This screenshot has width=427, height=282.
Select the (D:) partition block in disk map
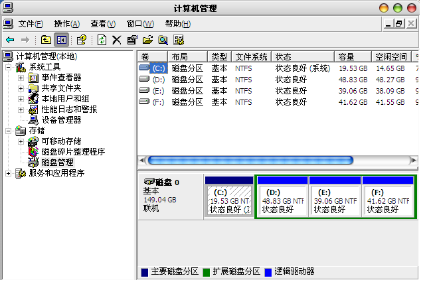(x=282, y=199)
